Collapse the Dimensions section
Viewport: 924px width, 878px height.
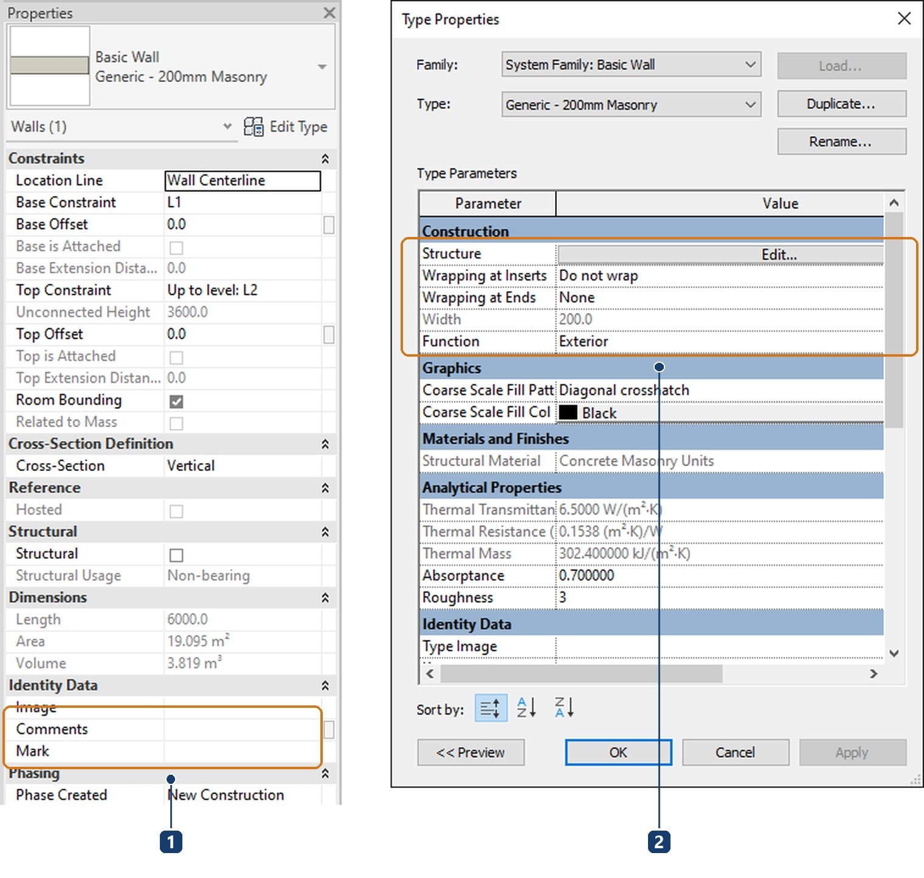click(325, 598)
